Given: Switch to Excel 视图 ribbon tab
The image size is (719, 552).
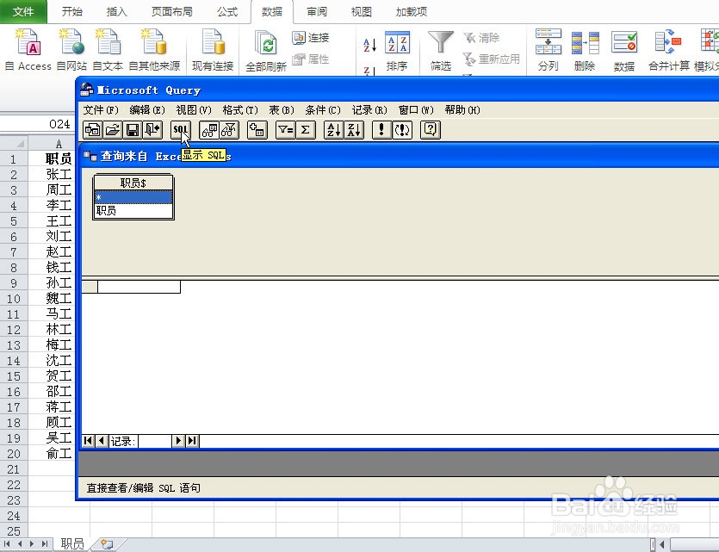Looking at the screenshot, I should 362,11.
